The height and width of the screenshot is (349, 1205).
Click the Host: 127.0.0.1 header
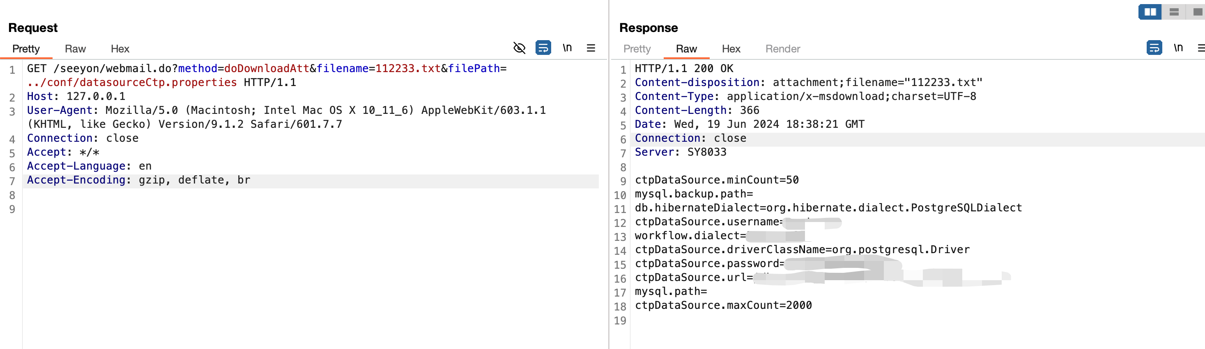pos(76,97)
